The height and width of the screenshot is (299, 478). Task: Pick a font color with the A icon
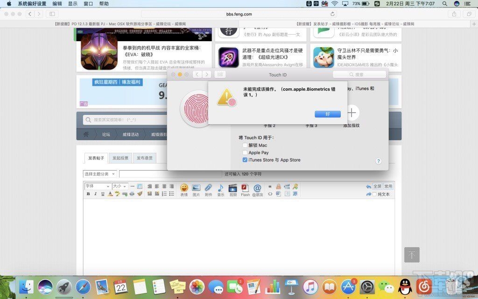(110, 193)
